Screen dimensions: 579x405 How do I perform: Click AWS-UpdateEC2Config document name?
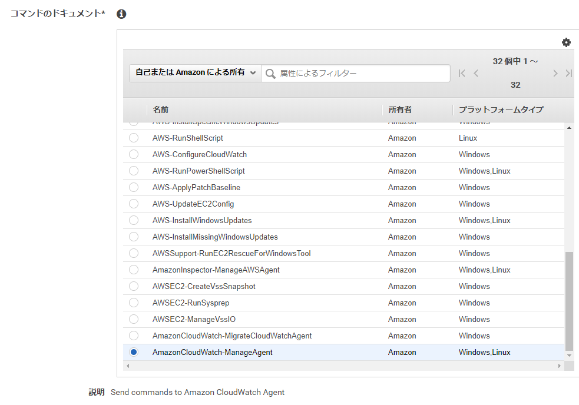point(193,204)
